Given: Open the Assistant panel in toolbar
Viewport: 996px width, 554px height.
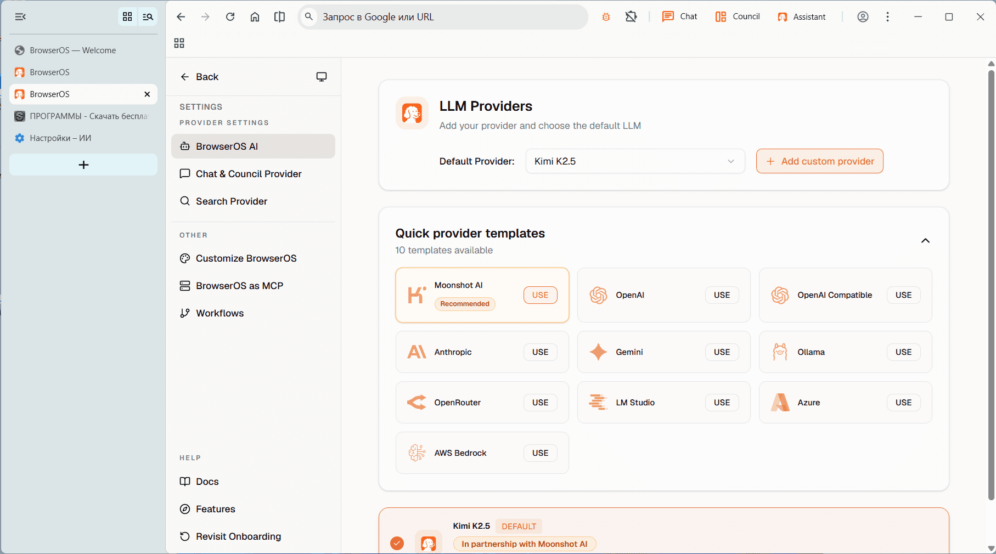Looking at the screenshot, I should (802, 17).
